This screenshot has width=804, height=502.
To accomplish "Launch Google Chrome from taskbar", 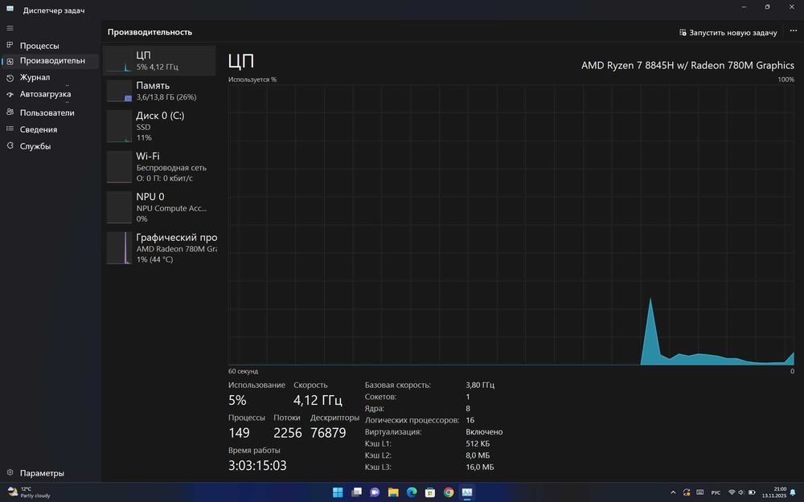I will click(x=449, y=492).
